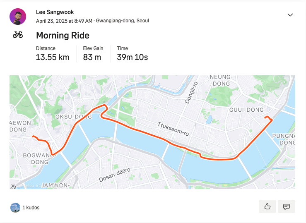Open the Morning Ride activity title
306x223 pixels.
click(x=63, y=36)
